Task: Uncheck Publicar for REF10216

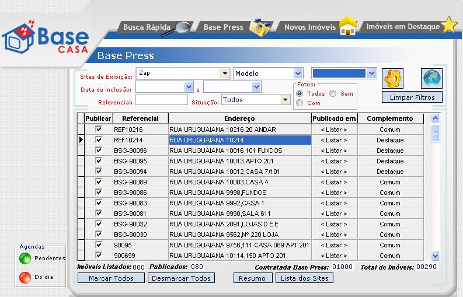Action: pyautogui.click(x=99, y=130)
